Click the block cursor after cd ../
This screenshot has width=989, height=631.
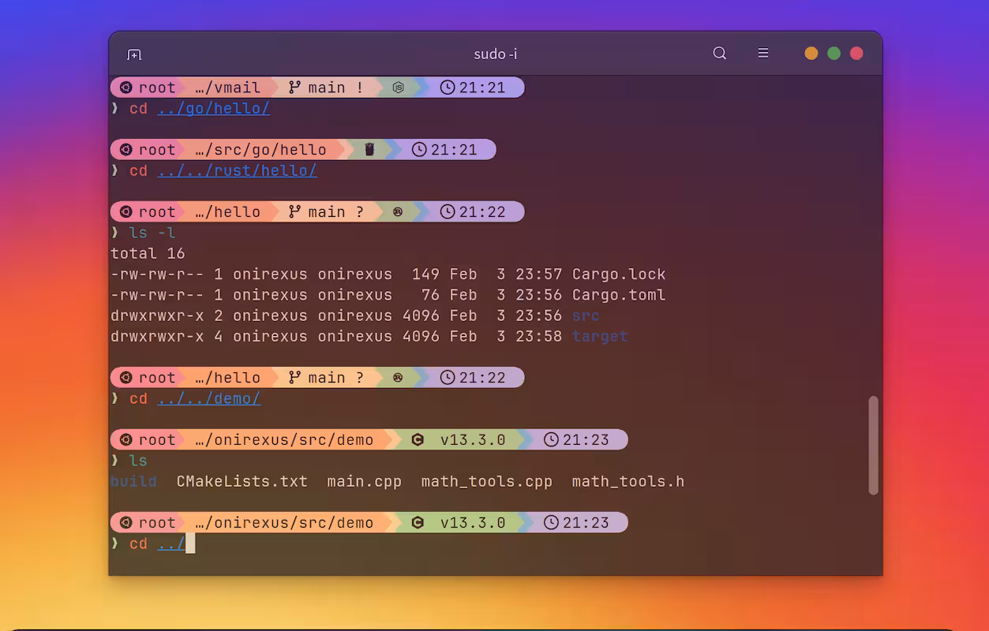[x=190, y=543]
